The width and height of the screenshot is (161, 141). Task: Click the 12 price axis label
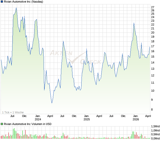point(153,75)
